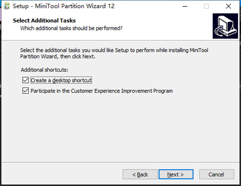Proceed by pressing the Next button
This screenshot has width=241, height=186.
(176, 174)
